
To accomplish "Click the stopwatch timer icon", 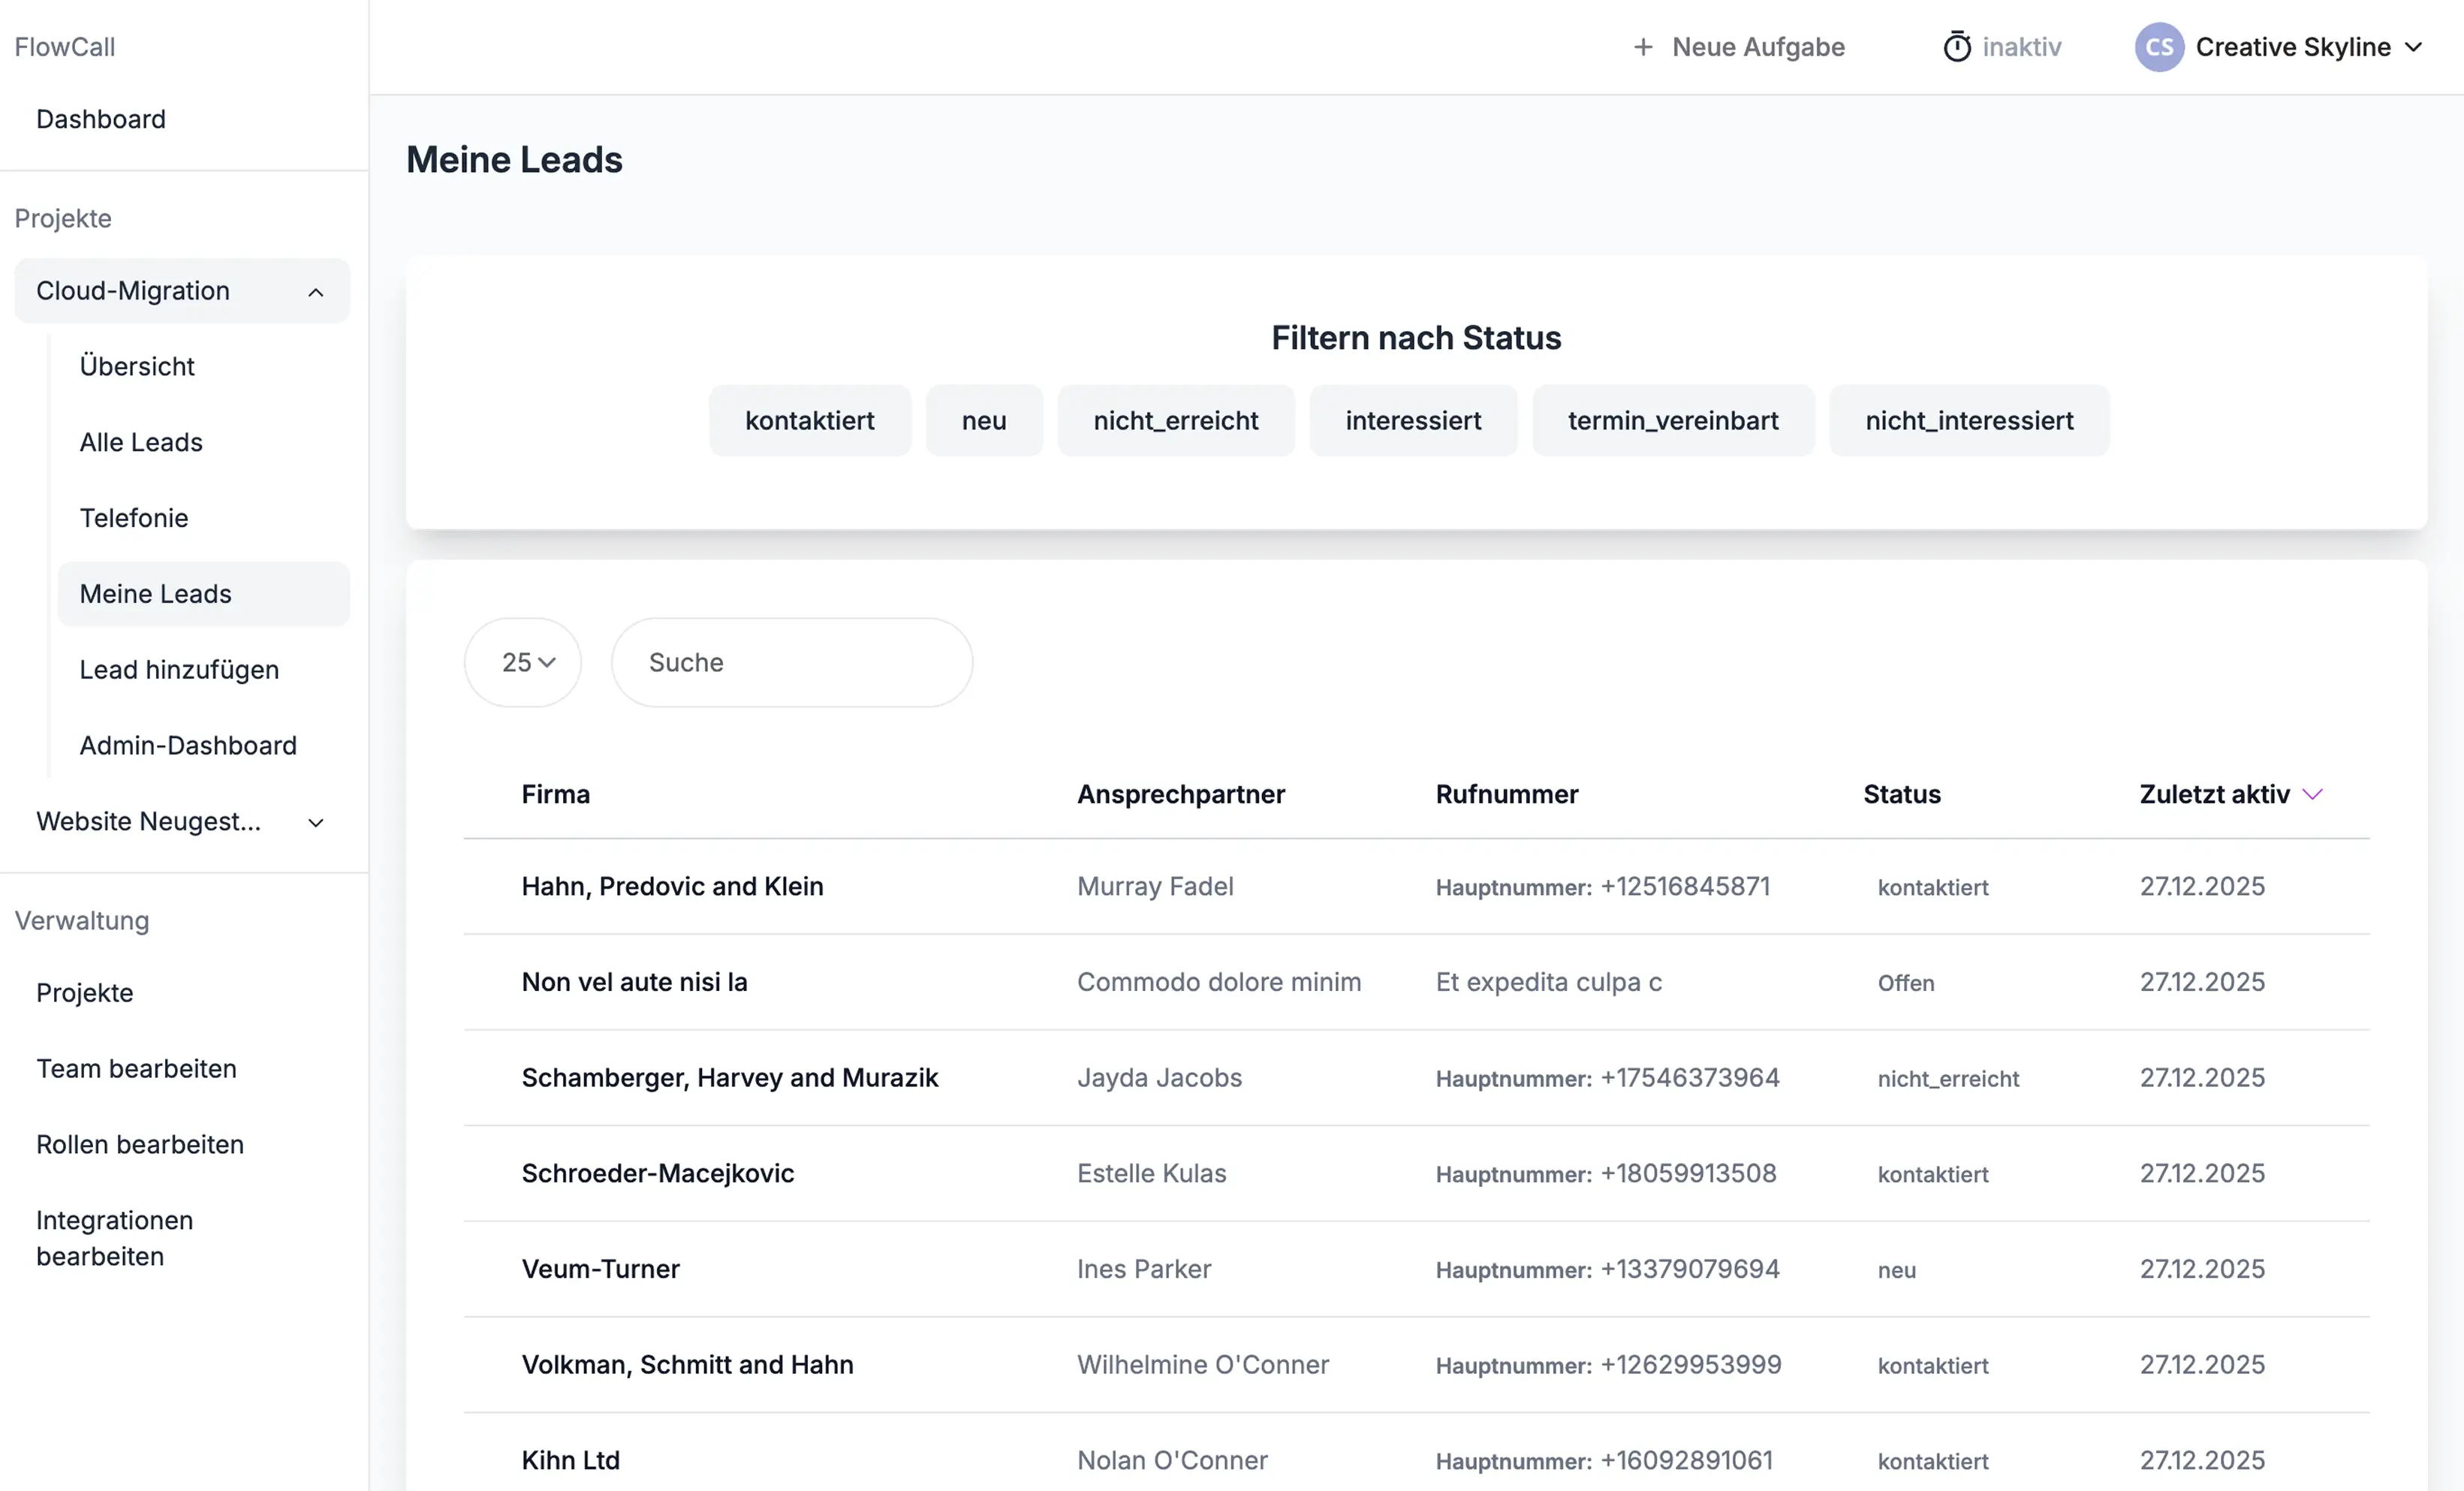I will (1956, 47).
